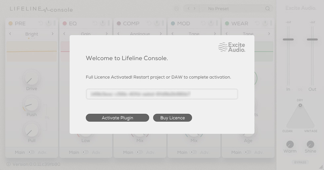Screen dimensions: 324x170
Task: Reset the EQ module with its undo icon
Action: (95, 23)
